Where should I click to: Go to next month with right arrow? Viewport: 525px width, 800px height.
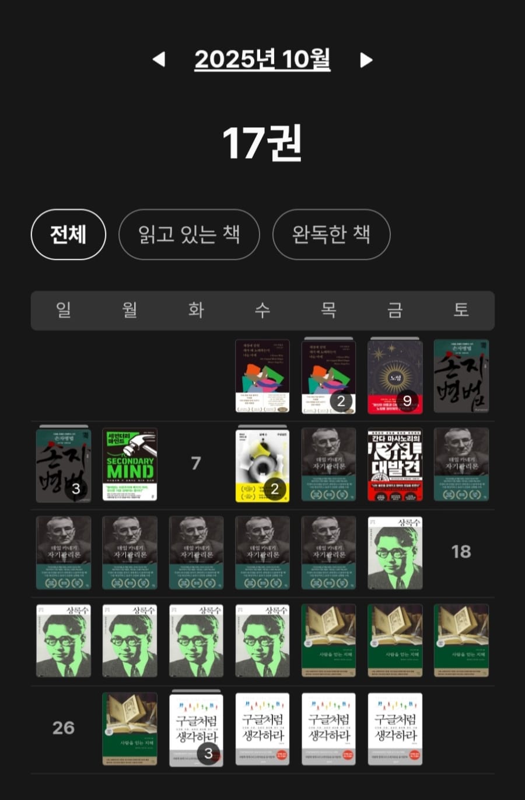click(366, 60)
